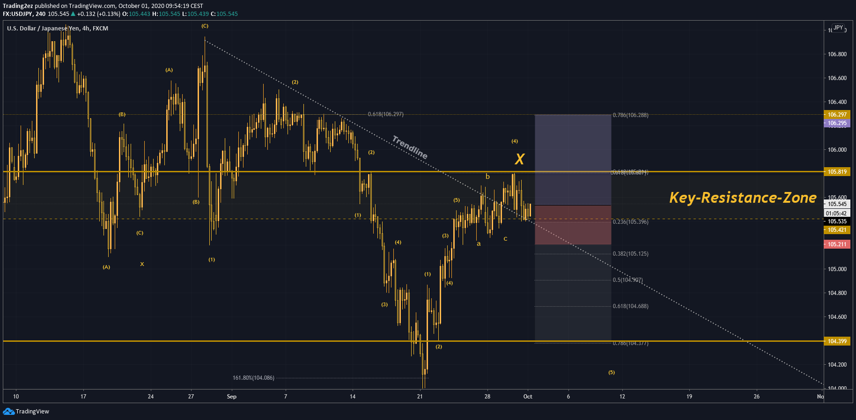The image size is (856, 420).
Task: Click the JPY currency badge
Action: (x=838, y=28)
